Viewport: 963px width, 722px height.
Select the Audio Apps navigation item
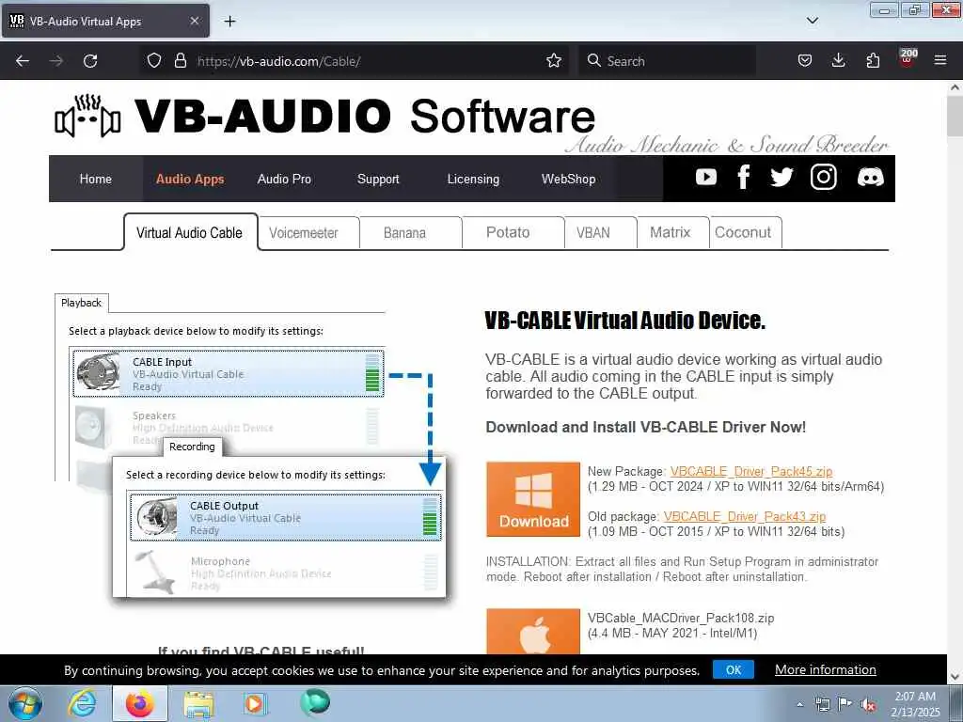coord(190,179)
